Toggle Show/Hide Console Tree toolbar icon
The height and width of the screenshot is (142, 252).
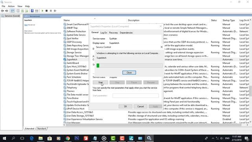[x=12, y=11]
